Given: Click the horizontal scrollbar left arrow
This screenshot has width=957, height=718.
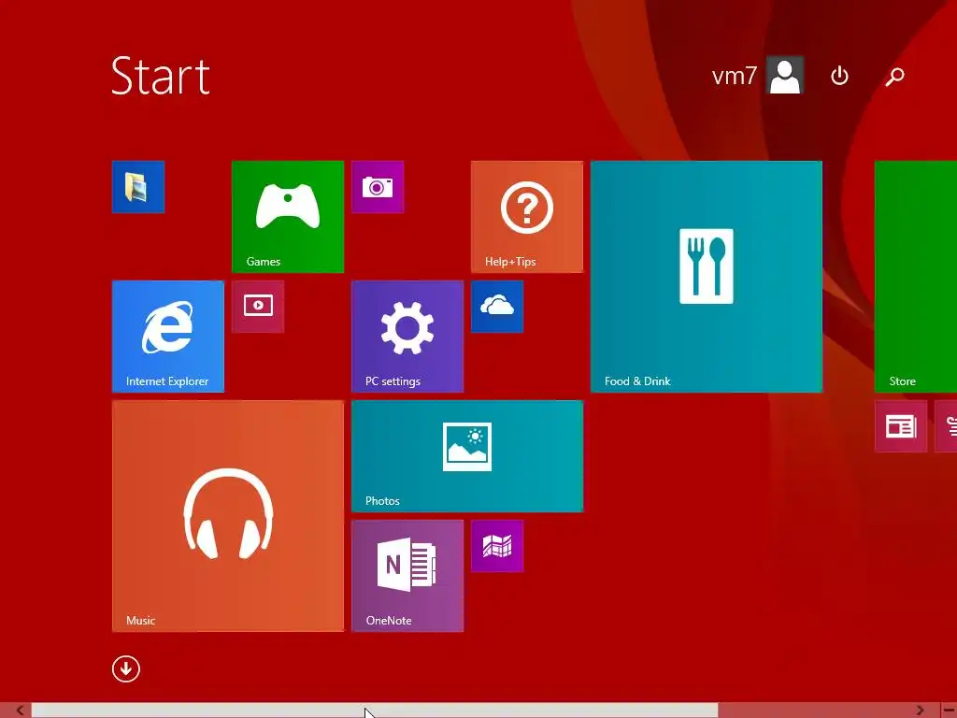Looking at the screenshot, I should click(21, 711).
